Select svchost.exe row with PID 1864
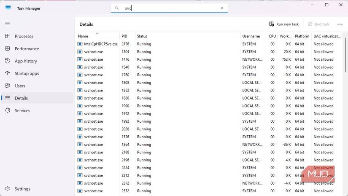Viewport: 348px width, 196px height. [209, 144]
